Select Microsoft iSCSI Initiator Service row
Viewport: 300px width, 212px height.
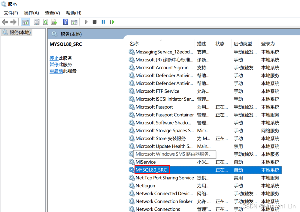point(205,99)
